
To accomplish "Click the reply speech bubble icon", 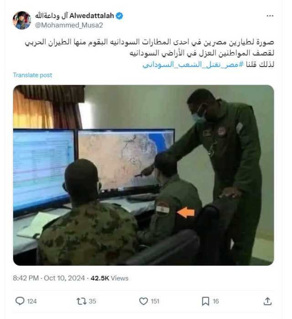I will point(20,301).
